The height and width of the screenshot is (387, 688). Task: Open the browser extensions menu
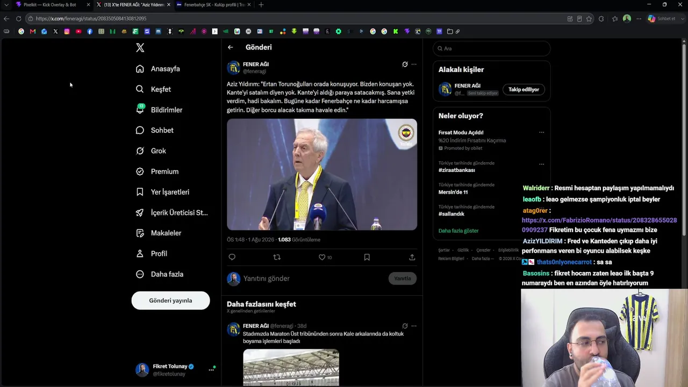(601, 19)
